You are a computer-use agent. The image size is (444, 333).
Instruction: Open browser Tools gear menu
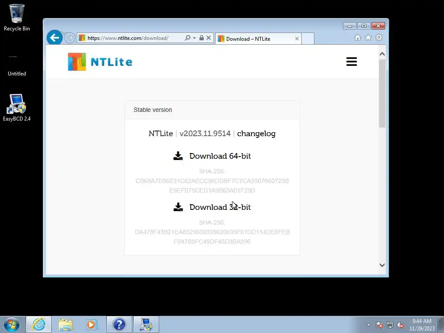click(379, 37)
